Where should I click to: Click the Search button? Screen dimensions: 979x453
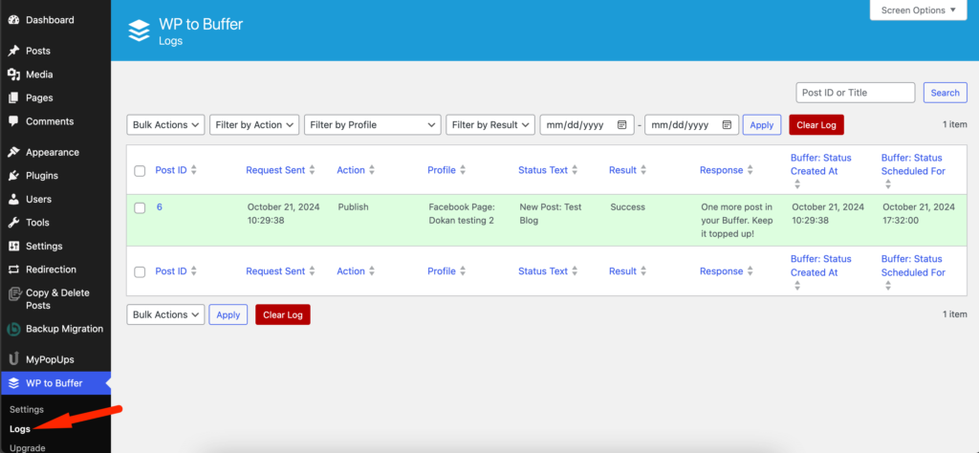click(946, 93)
